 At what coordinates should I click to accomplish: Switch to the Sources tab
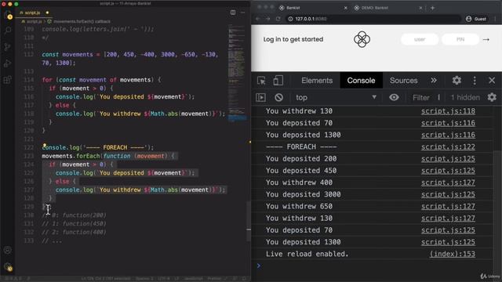(x=403, y=81)
